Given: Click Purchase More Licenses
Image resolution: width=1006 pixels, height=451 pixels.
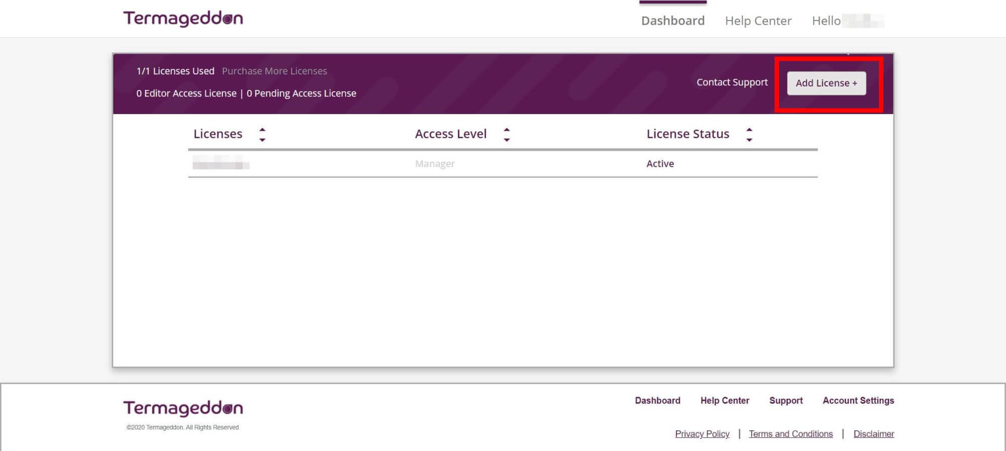Looking at the screenshot, I should 274,71.
